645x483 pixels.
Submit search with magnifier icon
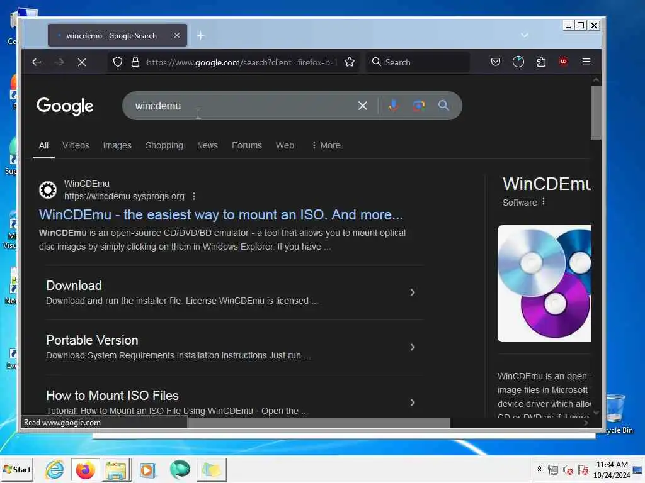[443, 106]
